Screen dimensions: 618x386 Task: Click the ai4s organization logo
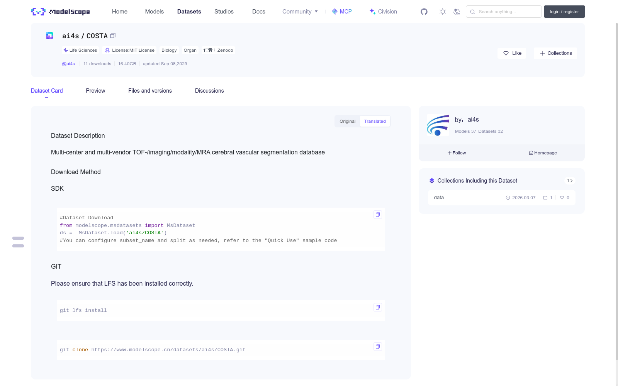[438, 125]
